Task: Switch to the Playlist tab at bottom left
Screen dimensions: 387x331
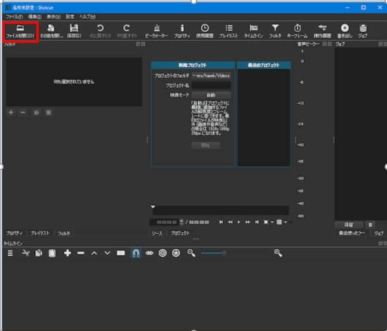Action: coord(40,233)
